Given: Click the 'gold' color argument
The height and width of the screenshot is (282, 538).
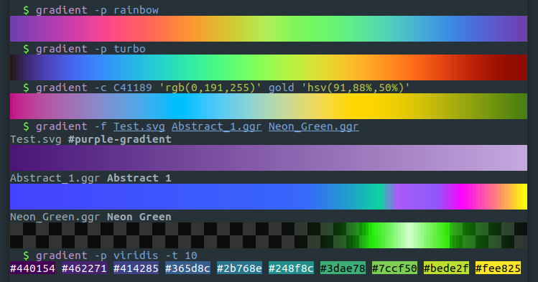Looking at the screenshot, I should pos(282,88).
